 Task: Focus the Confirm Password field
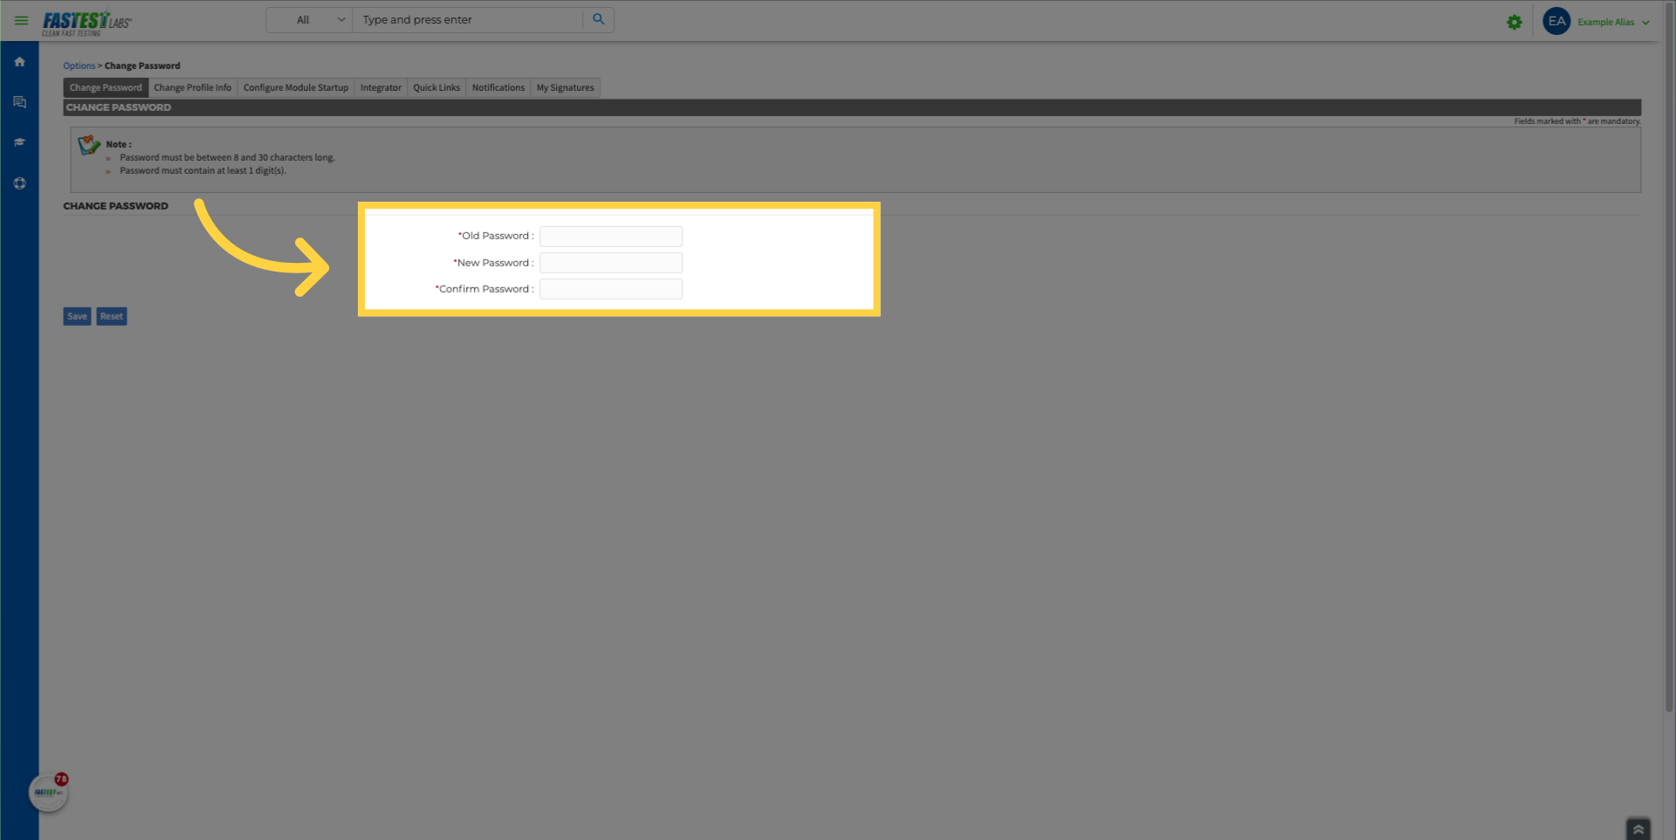pos(611,288)
